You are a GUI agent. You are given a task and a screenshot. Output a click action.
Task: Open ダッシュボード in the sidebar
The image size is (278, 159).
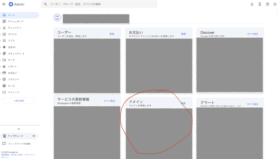[16, 21]
